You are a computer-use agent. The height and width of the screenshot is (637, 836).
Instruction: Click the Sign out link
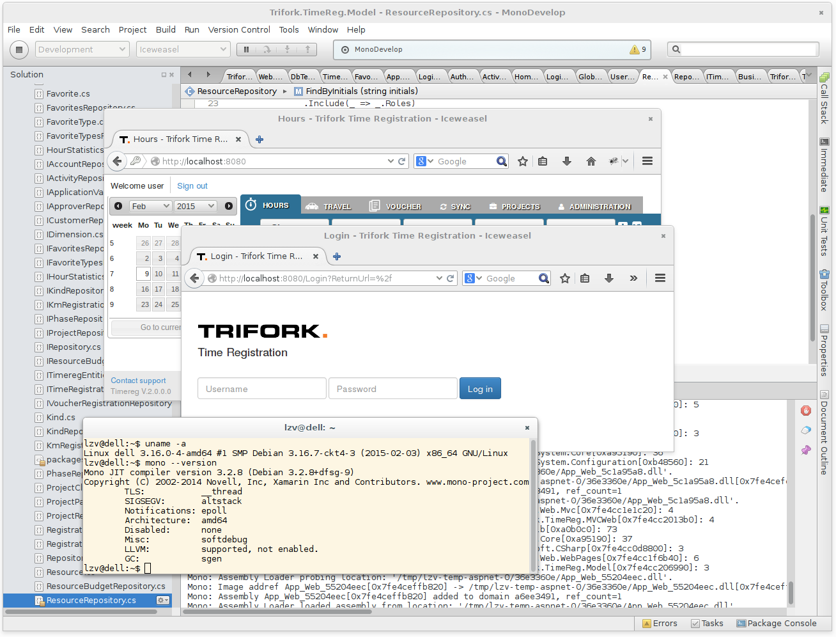tap(192, 185)
